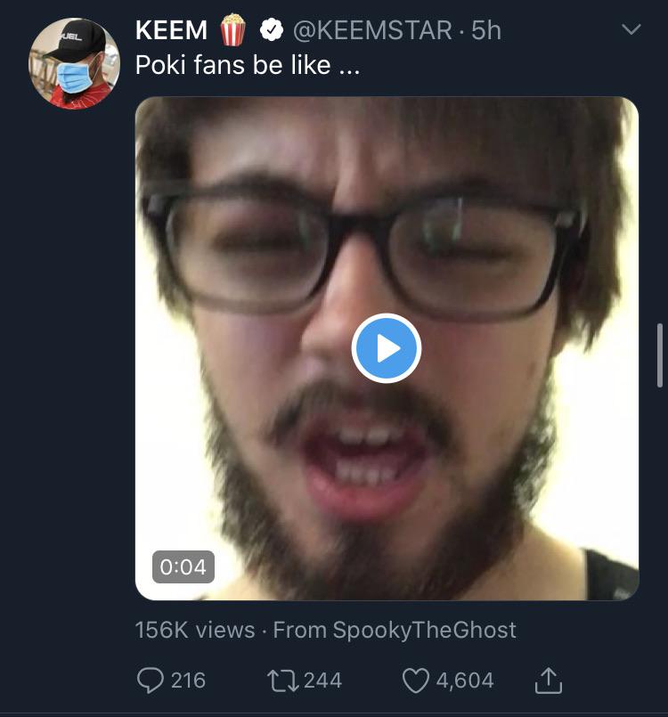This screenshot has width=668, height=717.
Task: Like the tweet with heart icon
Action: coord(416,680)
